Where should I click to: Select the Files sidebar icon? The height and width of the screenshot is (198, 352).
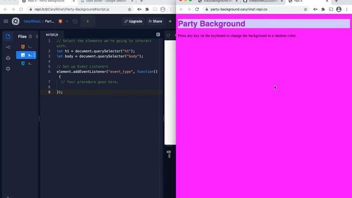coord(8,37)
